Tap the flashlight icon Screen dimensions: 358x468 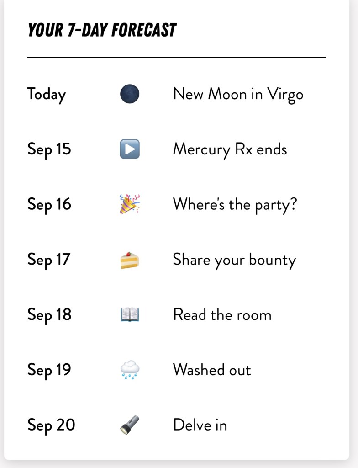[129, 425]
